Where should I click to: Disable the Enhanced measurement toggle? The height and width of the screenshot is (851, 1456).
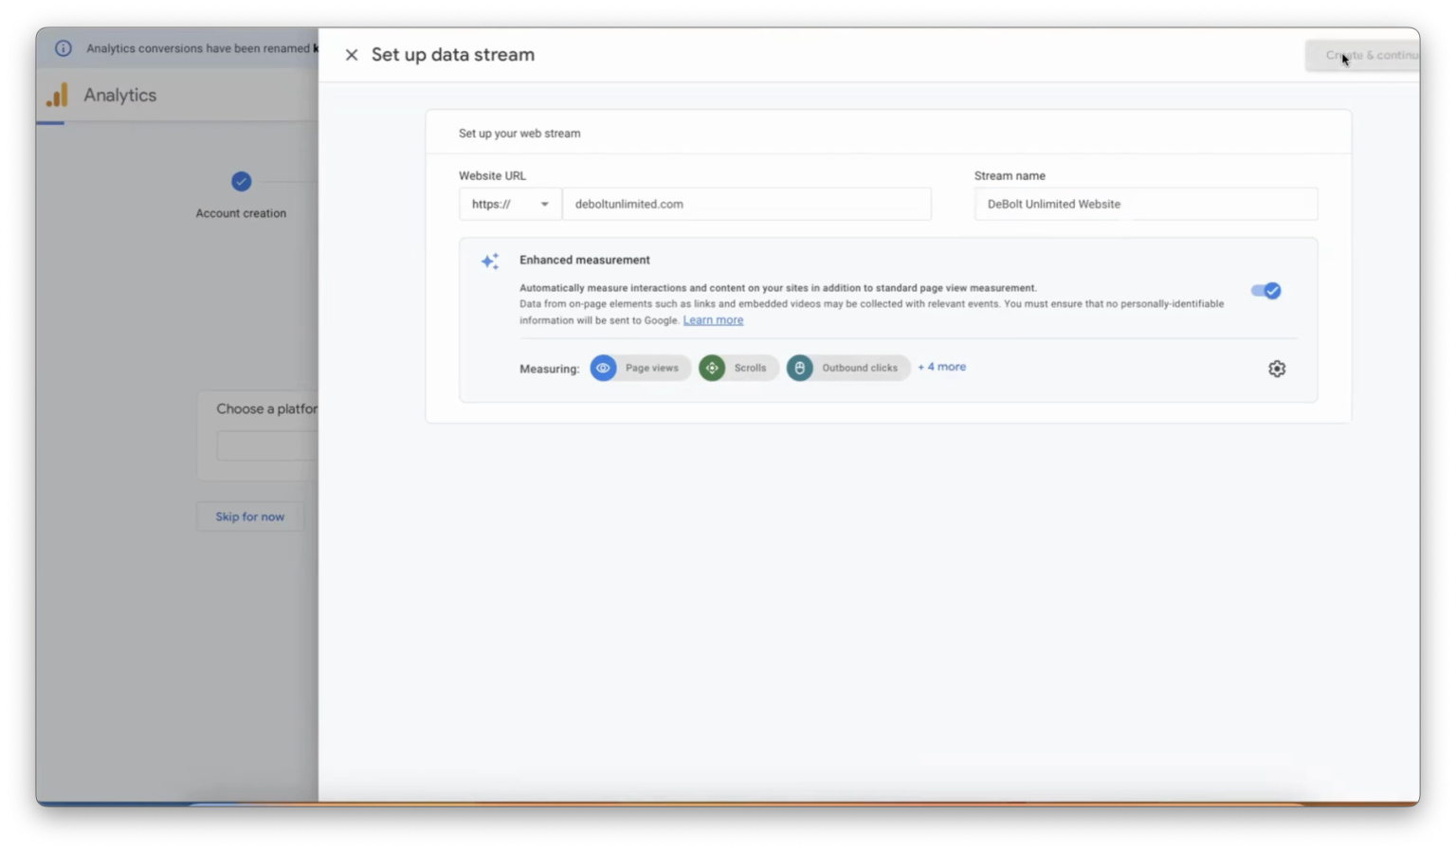pyautogui.click(x=1265, y=290)
